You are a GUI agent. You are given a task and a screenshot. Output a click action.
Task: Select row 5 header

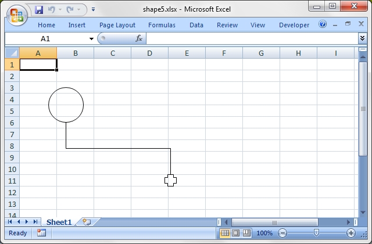[12, 111]
